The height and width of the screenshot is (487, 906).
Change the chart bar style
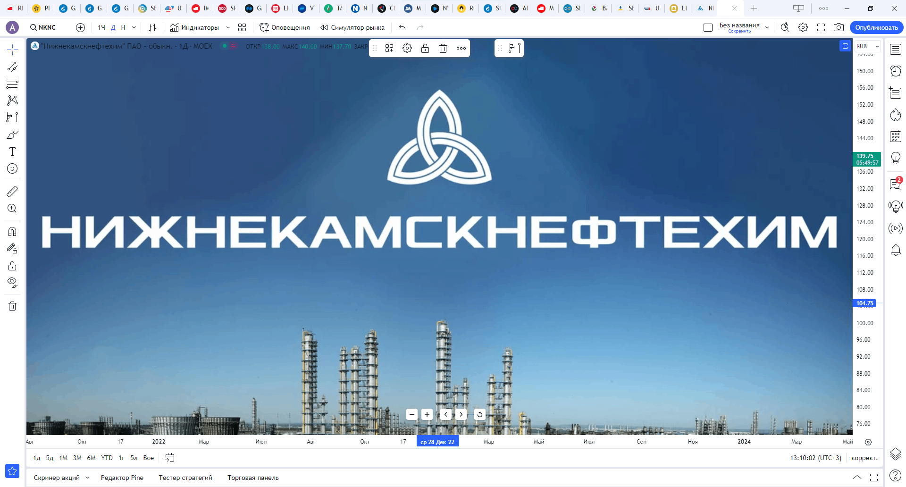pyautogui.click(x=152, y=27)
